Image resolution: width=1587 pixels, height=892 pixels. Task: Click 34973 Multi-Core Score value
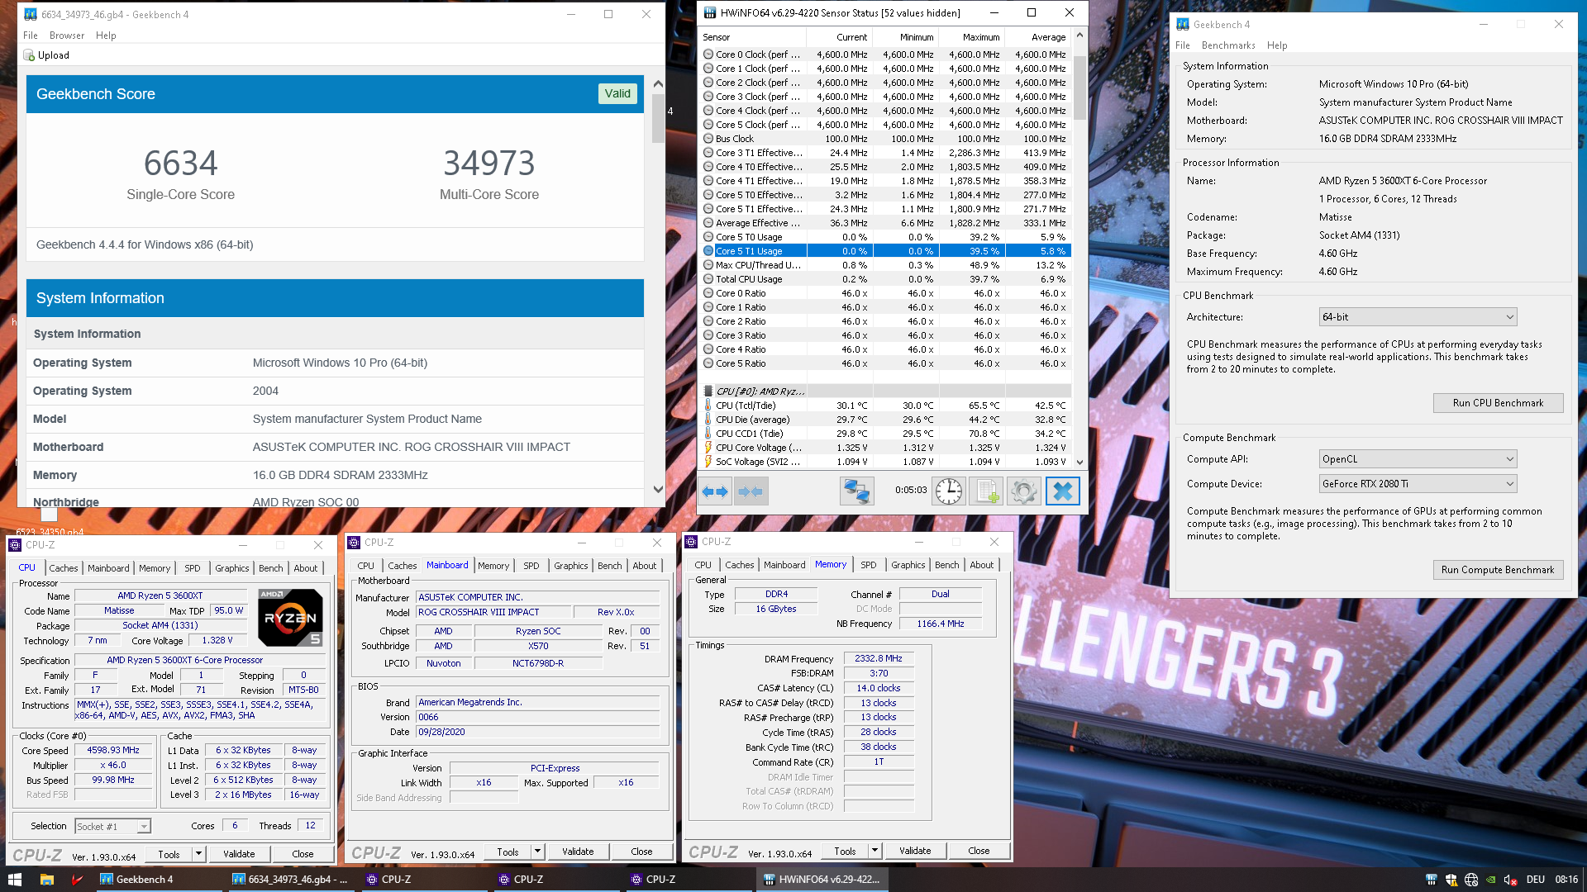[488, 163]
